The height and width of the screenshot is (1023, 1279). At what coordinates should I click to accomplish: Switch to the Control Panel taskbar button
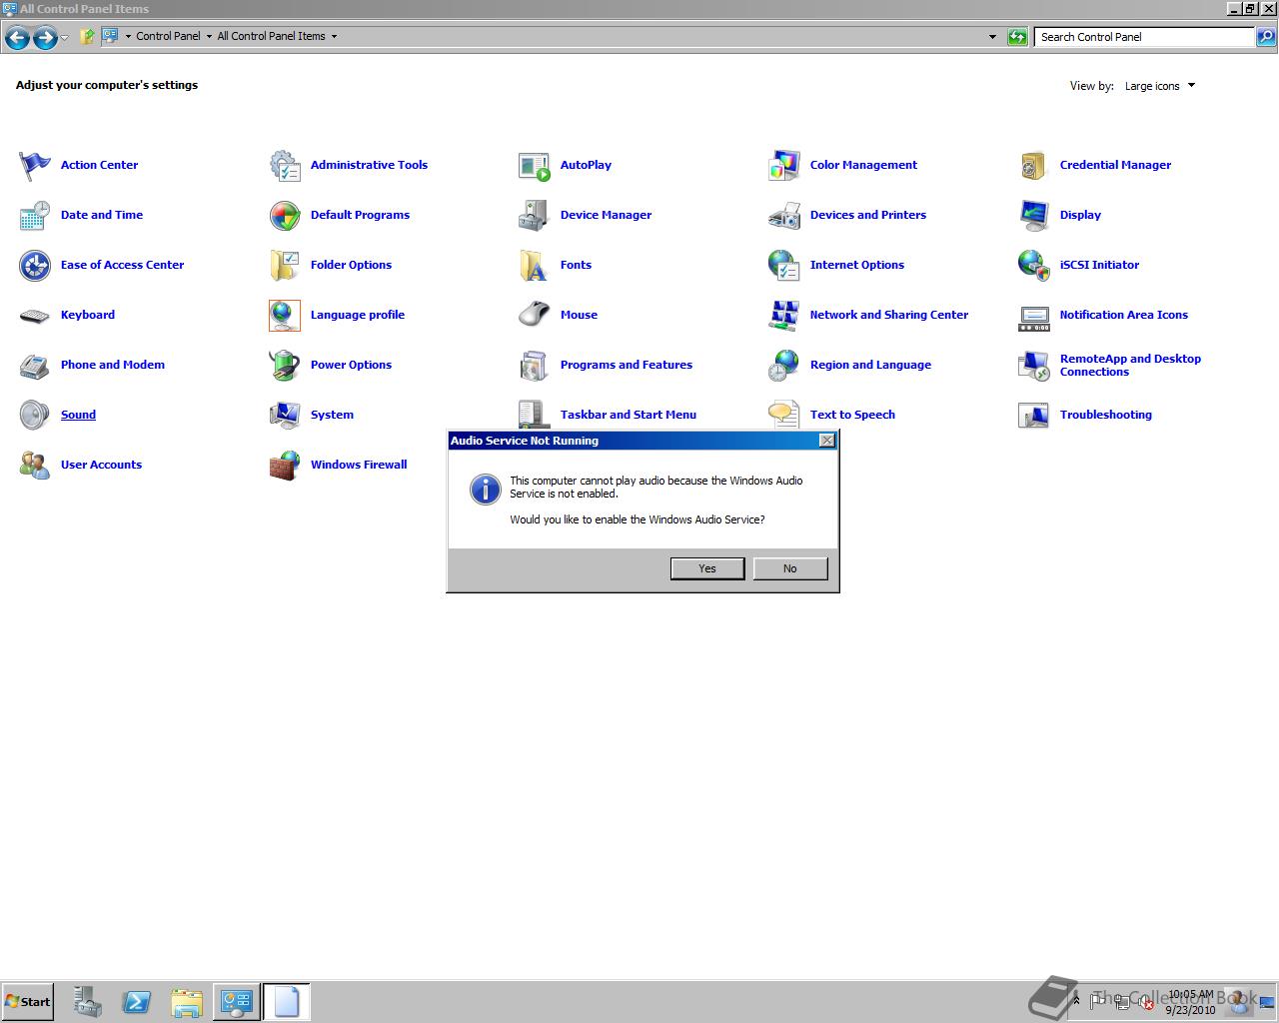tap(237, 1002)
